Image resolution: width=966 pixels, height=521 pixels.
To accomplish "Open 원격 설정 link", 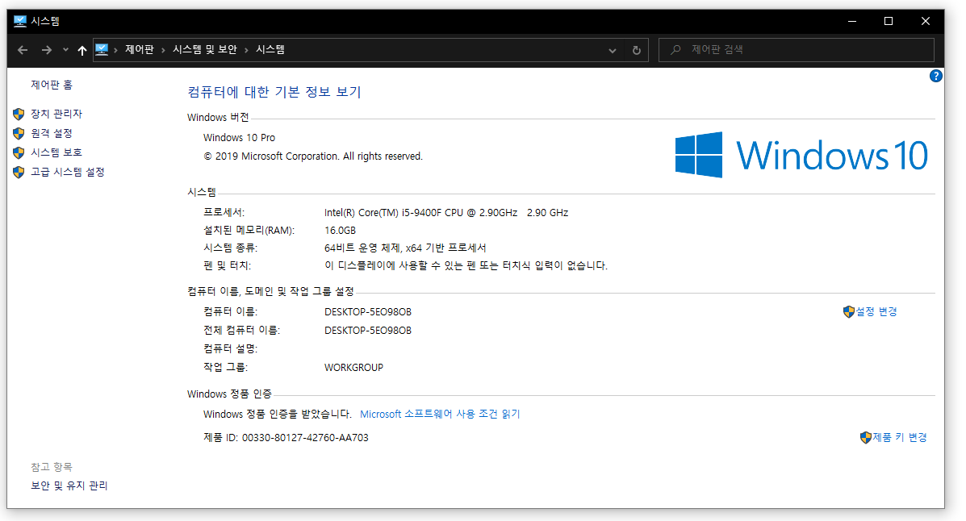I will coord(52,133).
